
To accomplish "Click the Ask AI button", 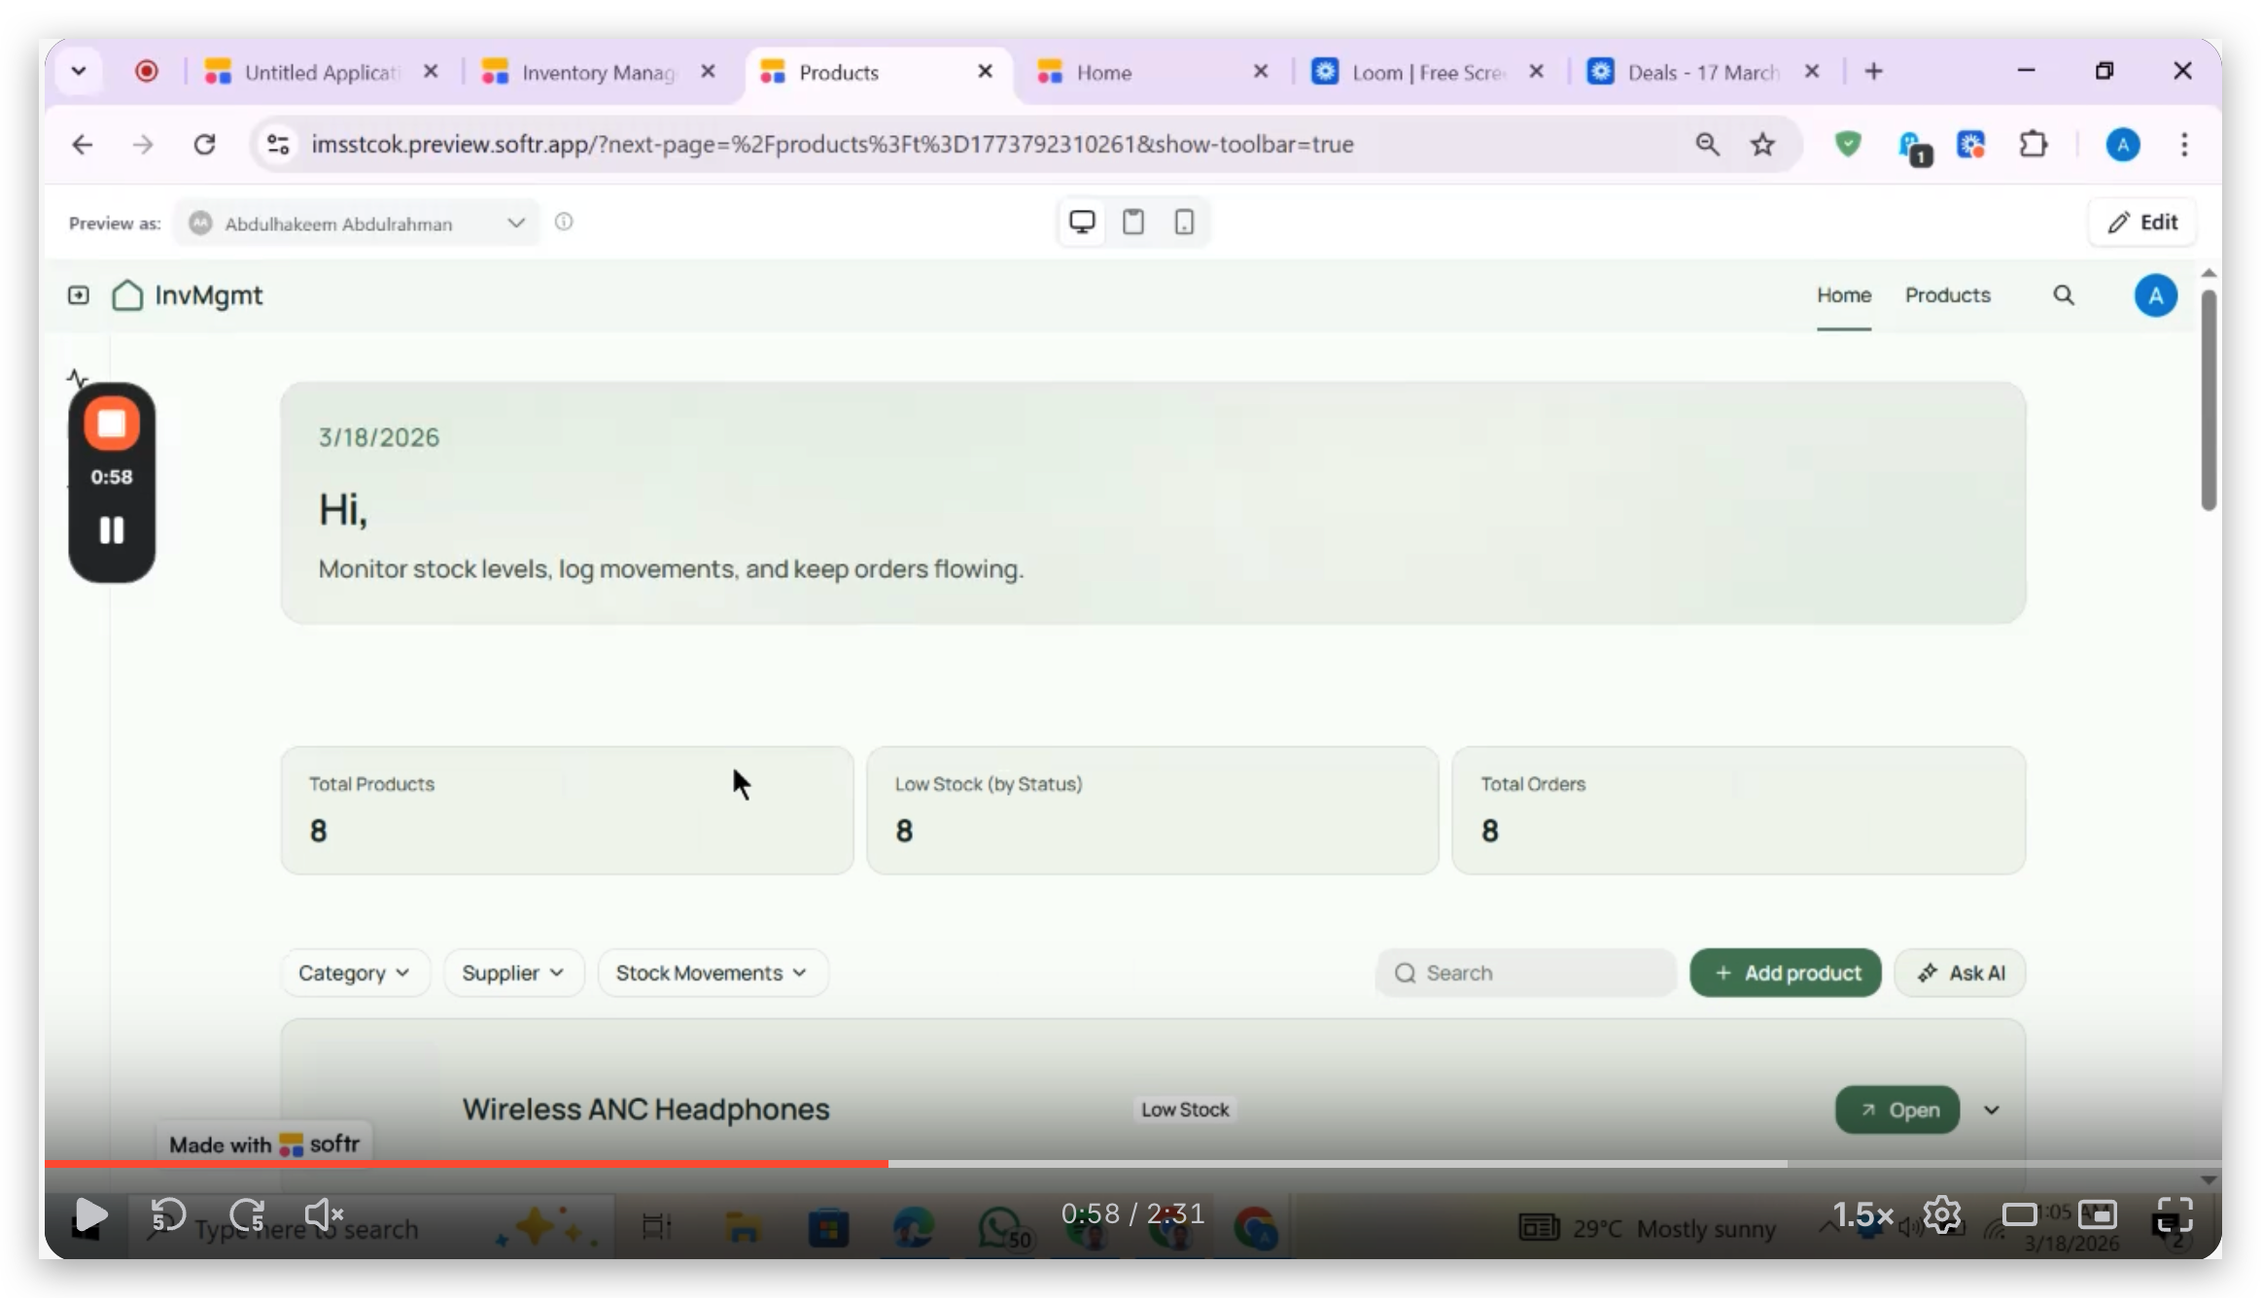I will [1961, 973].
